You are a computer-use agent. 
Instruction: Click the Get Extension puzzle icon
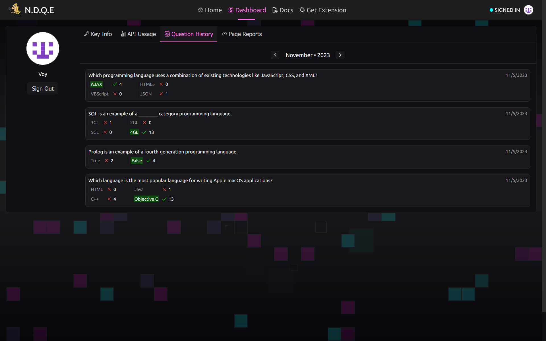(302, 10)
